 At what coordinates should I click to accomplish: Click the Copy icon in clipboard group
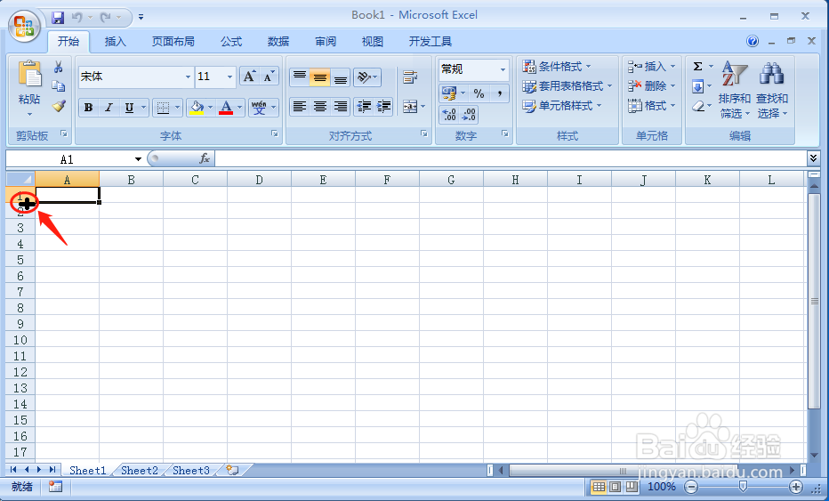(58, 85)
